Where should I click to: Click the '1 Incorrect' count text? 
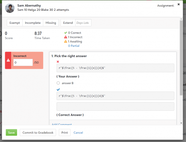(75, 37)
